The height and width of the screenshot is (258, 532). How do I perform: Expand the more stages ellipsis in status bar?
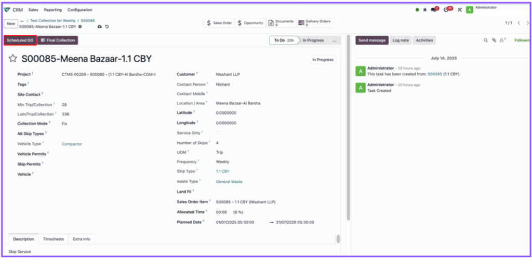(334, 40)
